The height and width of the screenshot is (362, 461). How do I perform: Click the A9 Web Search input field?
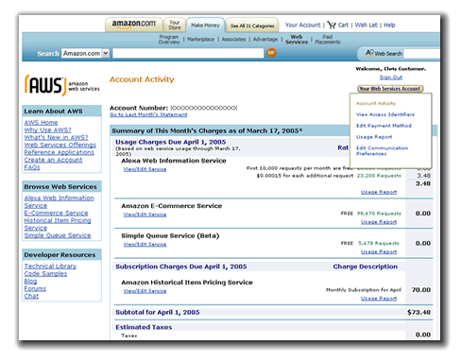click(421, 54)
